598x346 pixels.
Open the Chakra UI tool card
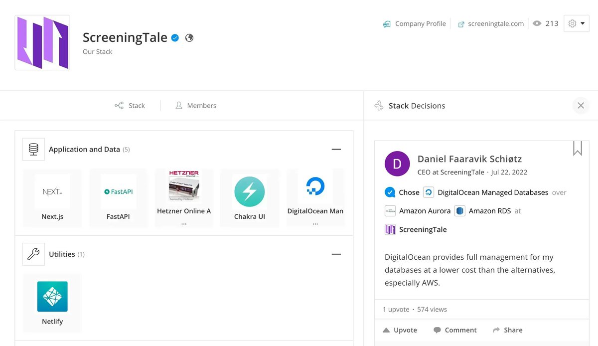(250, 198)
